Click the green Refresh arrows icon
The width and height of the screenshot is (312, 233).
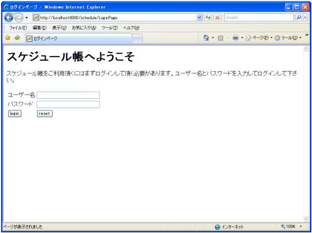coord(208,18)
